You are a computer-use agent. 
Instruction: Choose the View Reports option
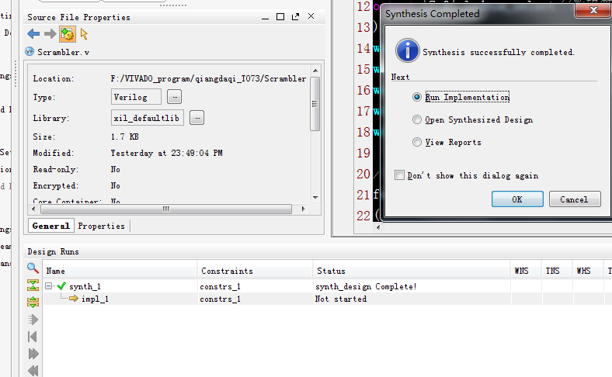(418, 143)
